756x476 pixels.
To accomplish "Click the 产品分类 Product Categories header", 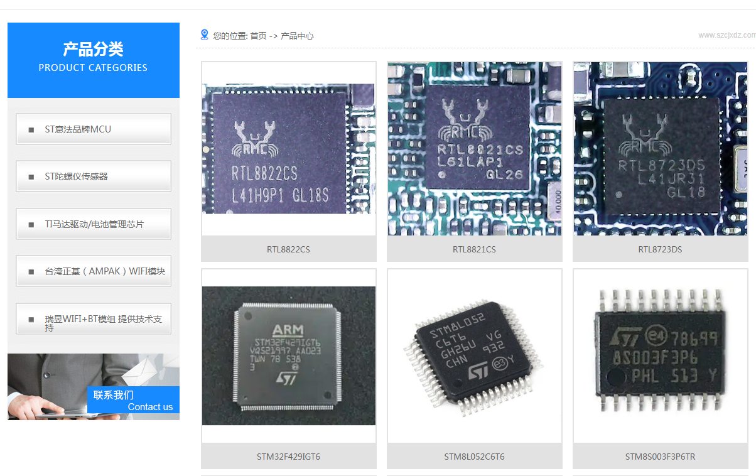I will [94, 60].
